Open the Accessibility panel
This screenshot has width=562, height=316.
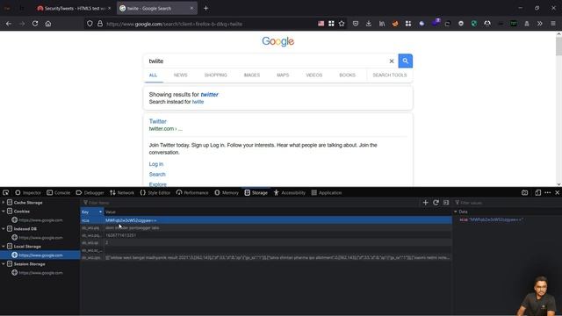point(290,193)
